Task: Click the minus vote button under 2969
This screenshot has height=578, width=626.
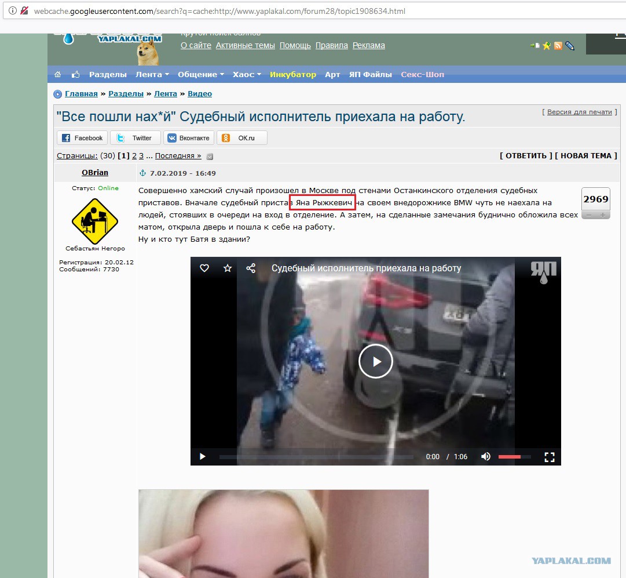Action: [x=589, y=216]
